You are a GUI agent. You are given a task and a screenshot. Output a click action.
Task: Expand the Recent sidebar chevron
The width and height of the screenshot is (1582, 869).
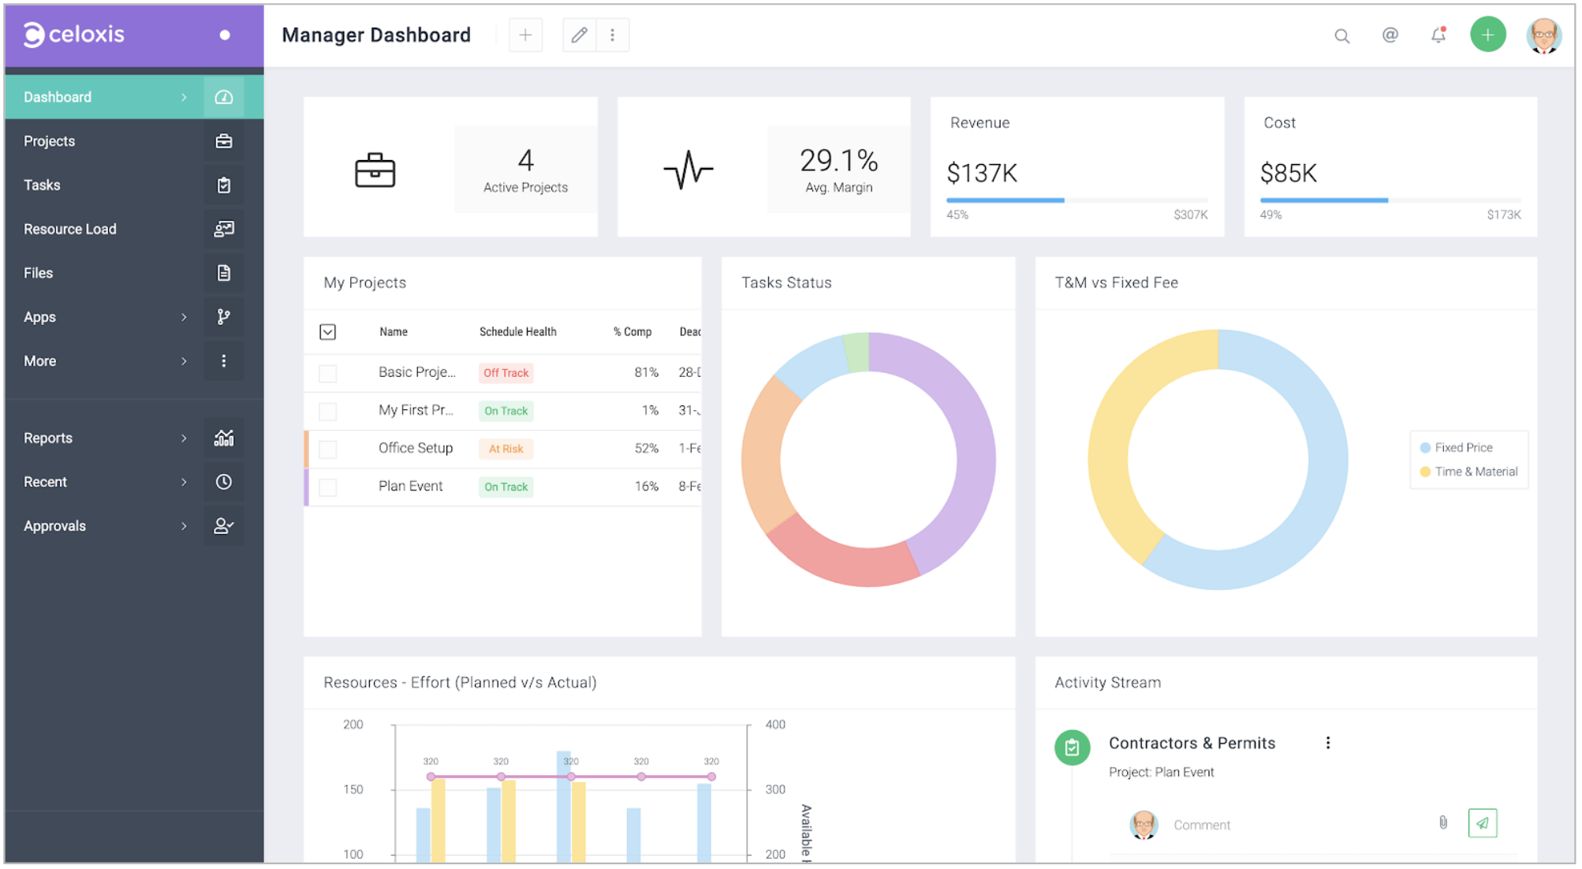coord(184,482)
